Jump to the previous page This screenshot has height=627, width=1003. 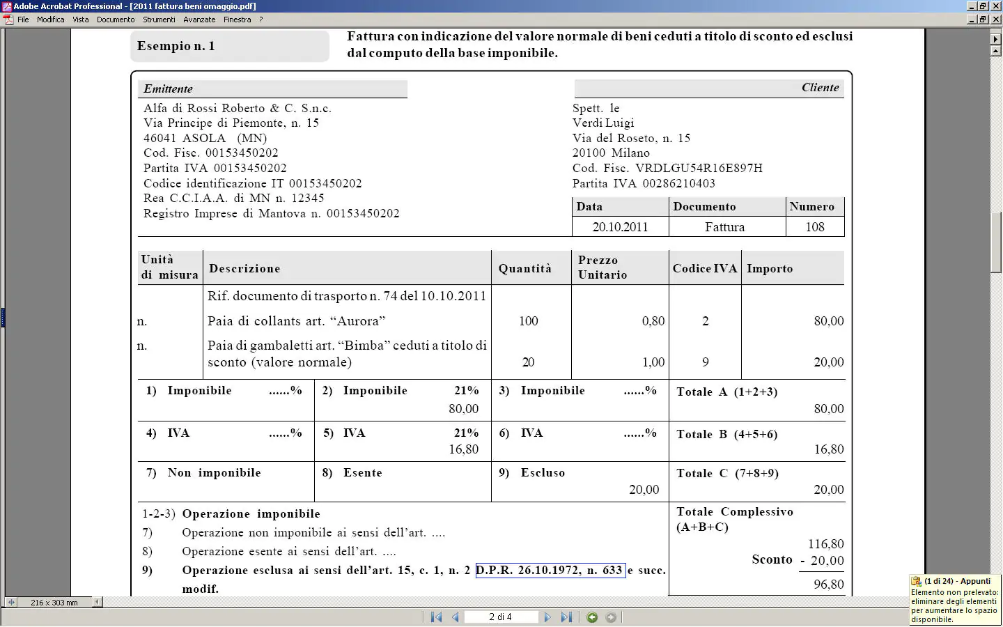tap(456, 617)
